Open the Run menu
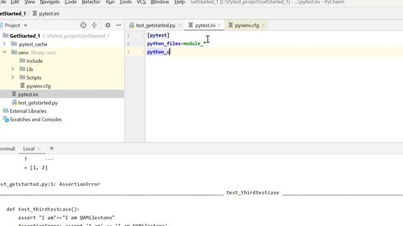The width and height of the screenshot is (403, 226). tap(110, 2)
